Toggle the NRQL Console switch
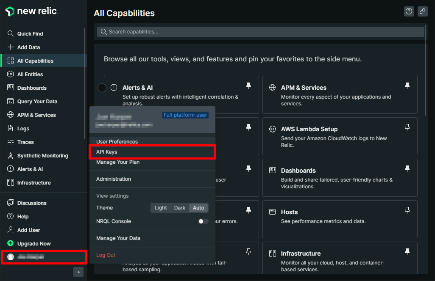 click(204, 221)
